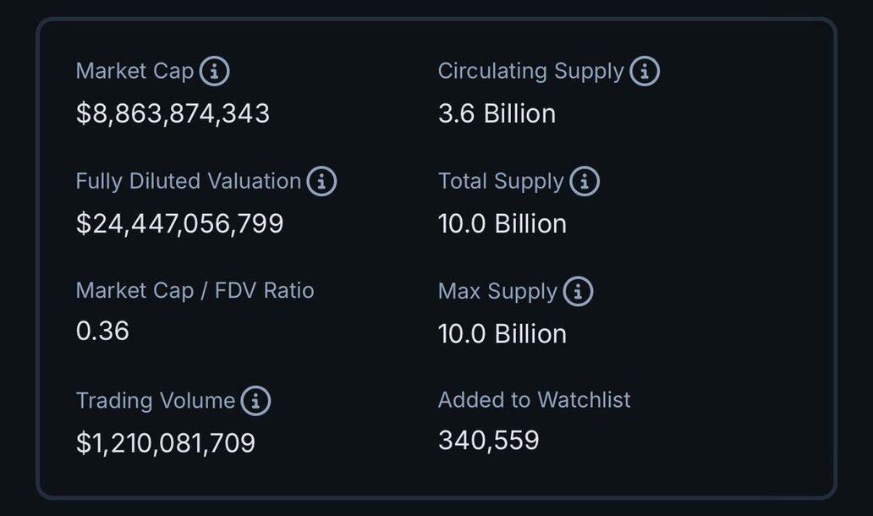
Task: Click the 10.0 Billion value under Total Supply
Action: click(502, 223)
